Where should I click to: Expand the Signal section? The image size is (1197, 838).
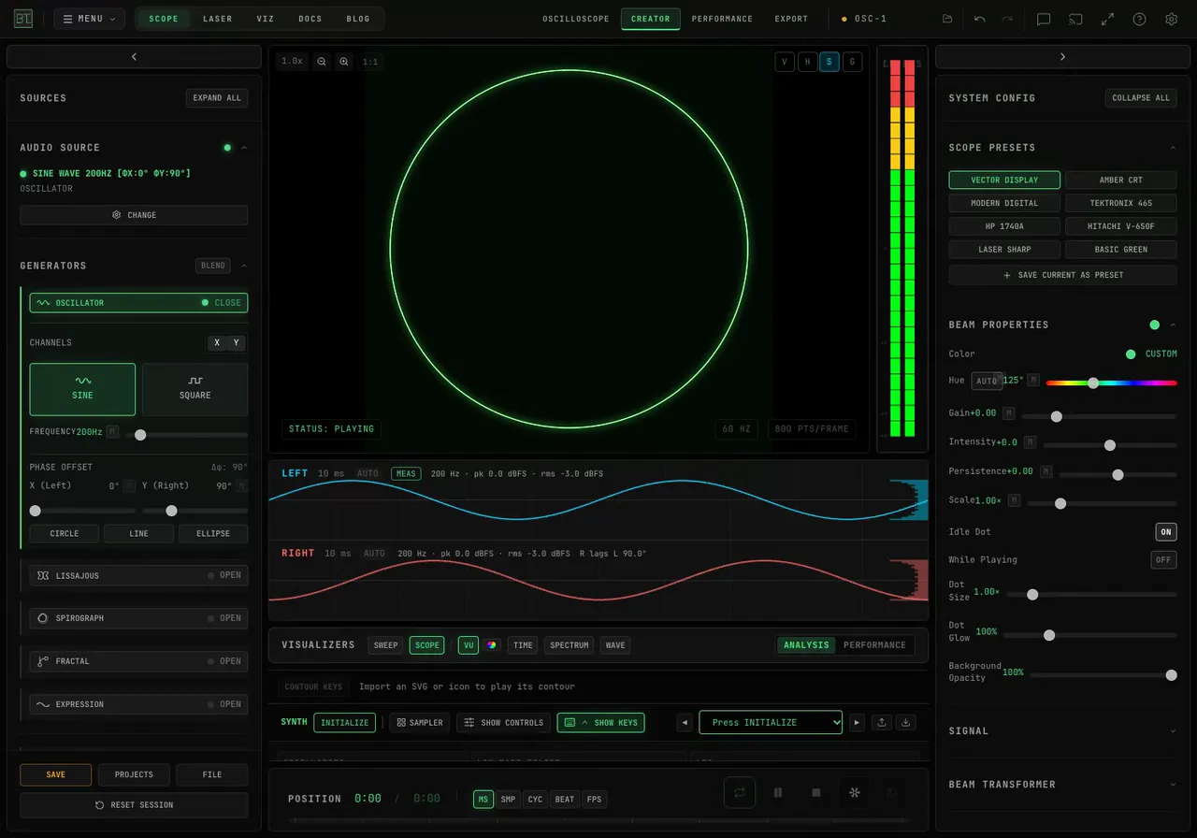pyautogui.click(x=1062, y=731)
